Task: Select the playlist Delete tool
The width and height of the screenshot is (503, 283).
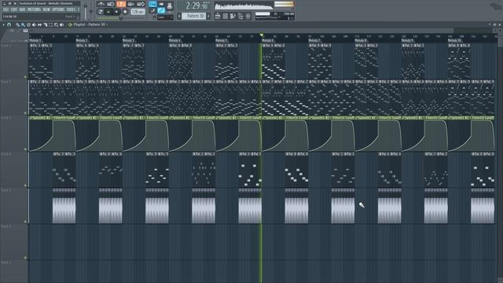Action: tap(28, 24)
